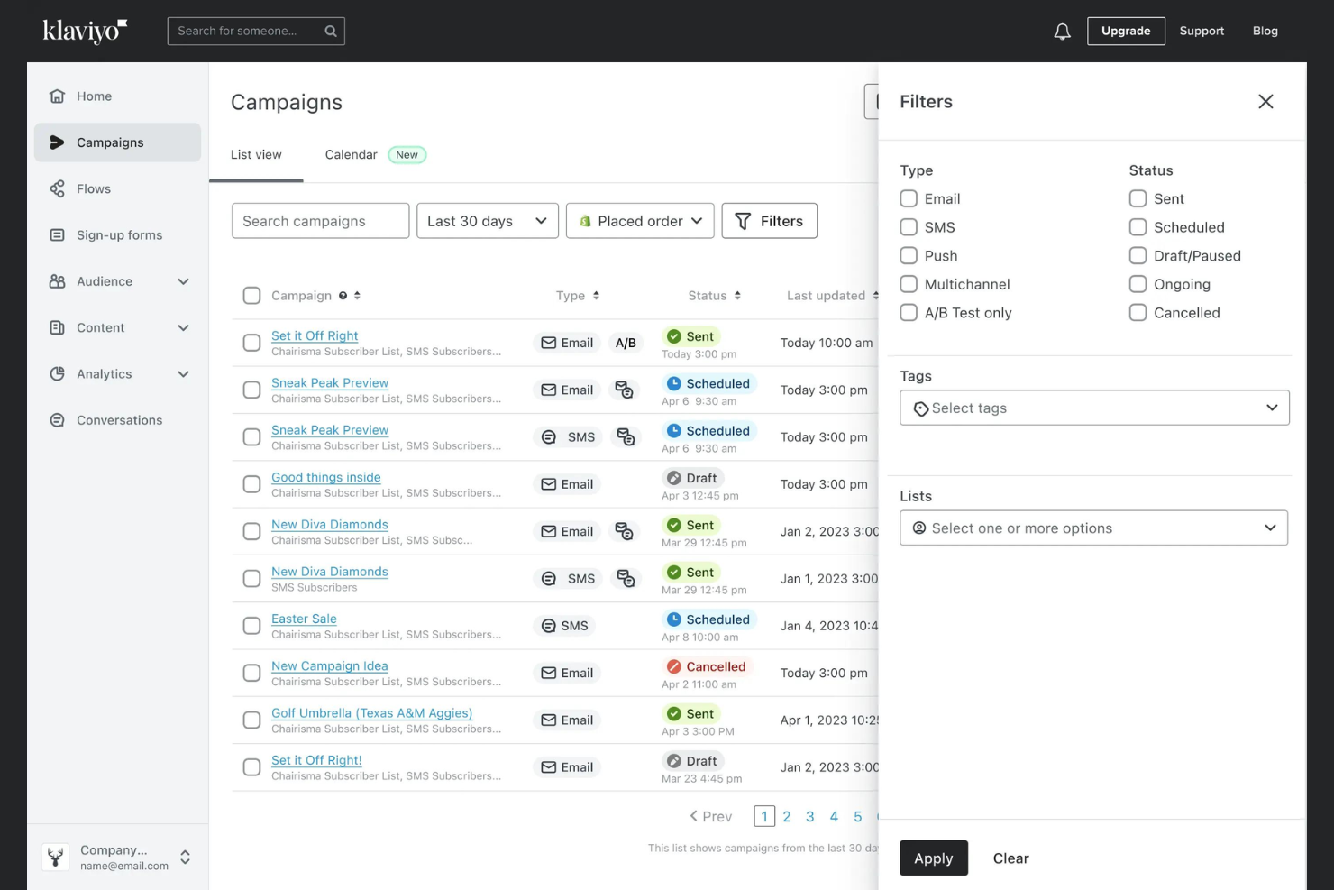
Task: Sort by Status column arrows
Action: (x=737, y=296)
